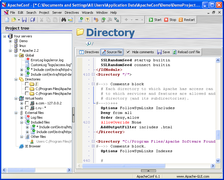Screen dimensions: 224x180
Task: Click the New file toolbar icon
Action: point(7,20)
